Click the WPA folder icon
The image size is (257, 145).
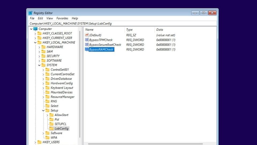pyautogui.click(x=47, y=137)
